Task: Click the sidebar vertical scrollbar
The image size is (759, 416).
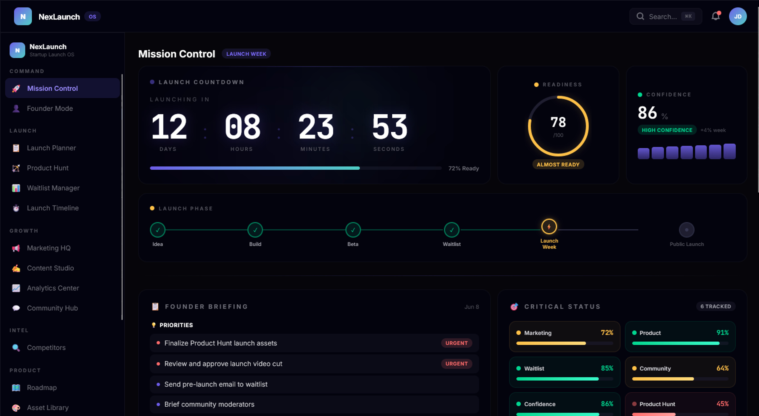Action: [x=122, y=197]
